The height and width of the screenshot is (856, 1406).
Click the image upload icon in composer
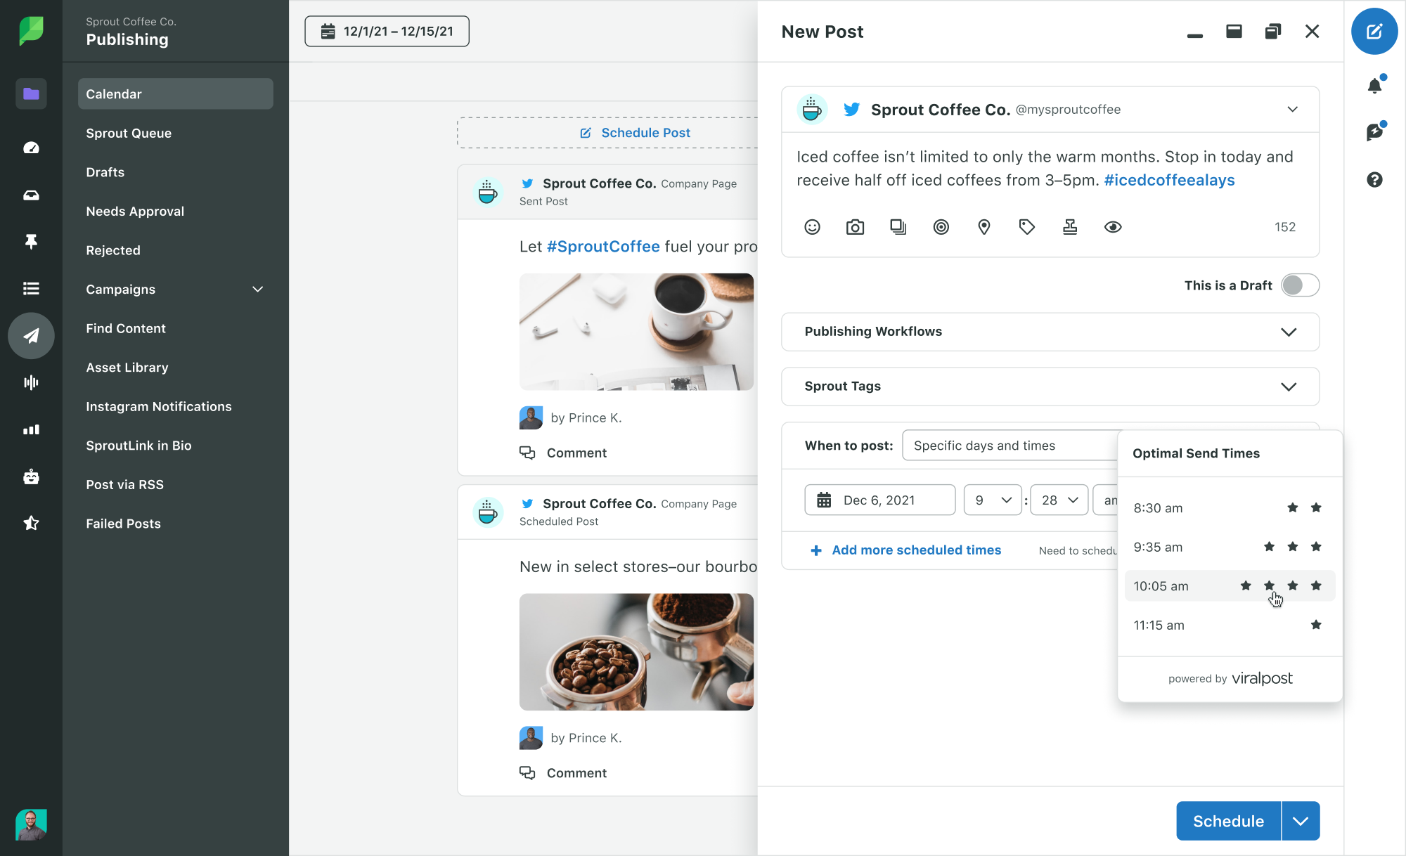pos(855,226)
